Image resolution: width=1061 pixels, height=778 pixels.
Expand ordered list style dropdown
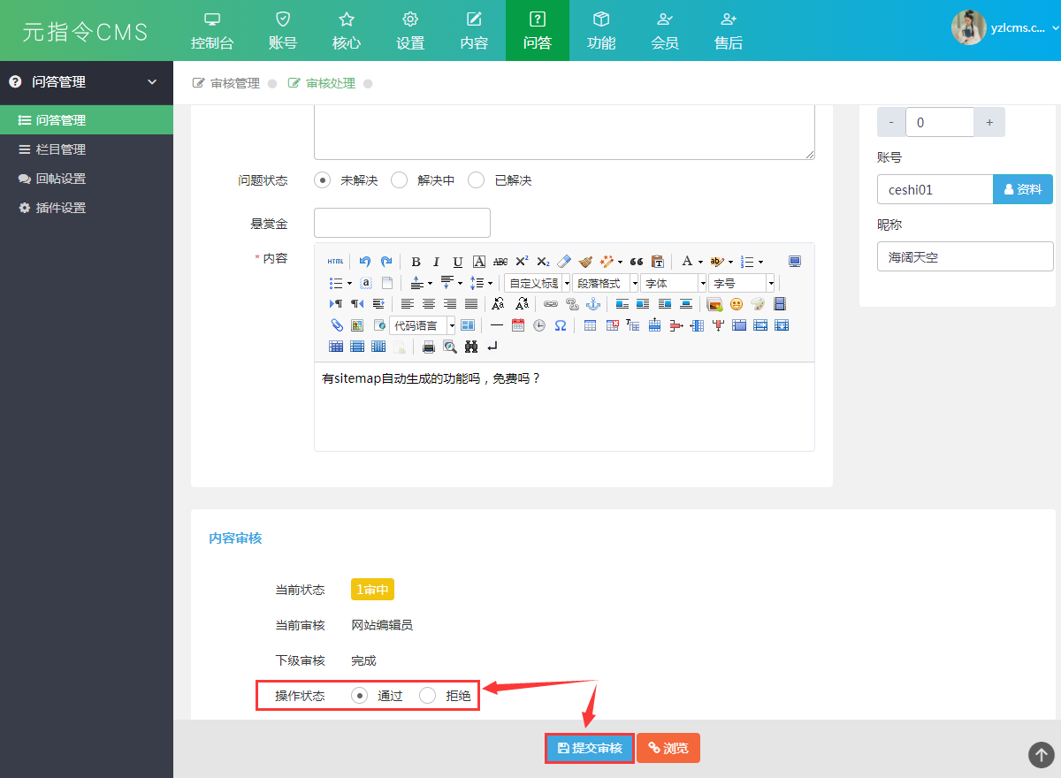(761, 262)
